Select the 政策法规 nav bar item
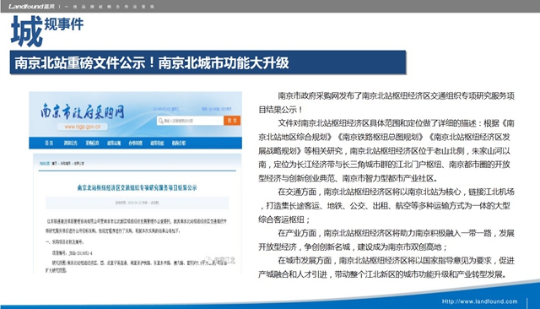Screen dimensions: 540x309 coord(114,143)
